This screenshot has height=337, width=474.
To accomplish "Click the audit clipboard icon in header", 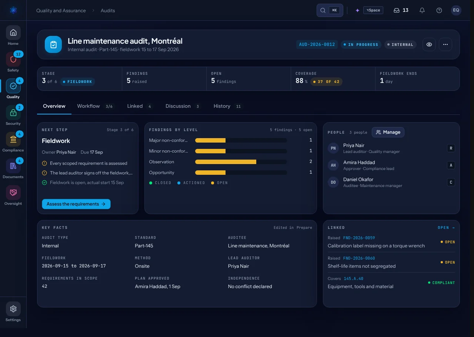I will pyautogui.click(x=53, y=44).
